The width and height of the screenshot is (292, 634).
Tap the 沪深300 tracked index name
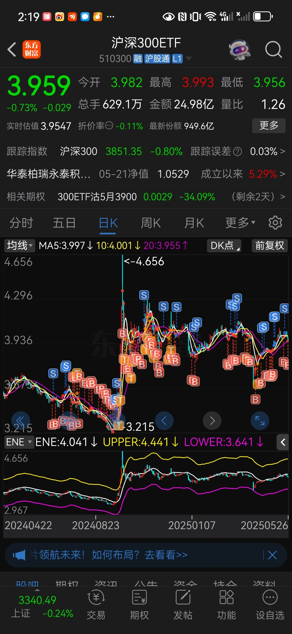[x=78, y=151]
